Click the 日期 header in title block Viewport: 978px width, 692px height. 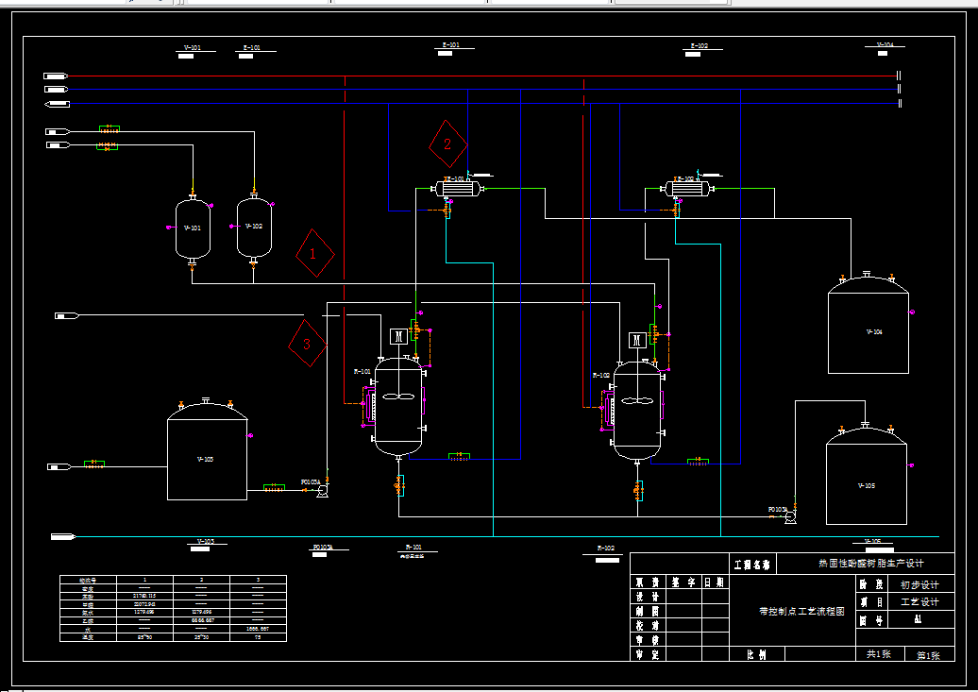(715, 582)
